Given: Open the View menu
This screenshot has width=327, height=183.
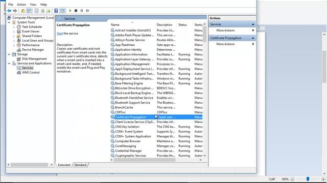Looking at the screenshot, I should (x=33, y=5).
